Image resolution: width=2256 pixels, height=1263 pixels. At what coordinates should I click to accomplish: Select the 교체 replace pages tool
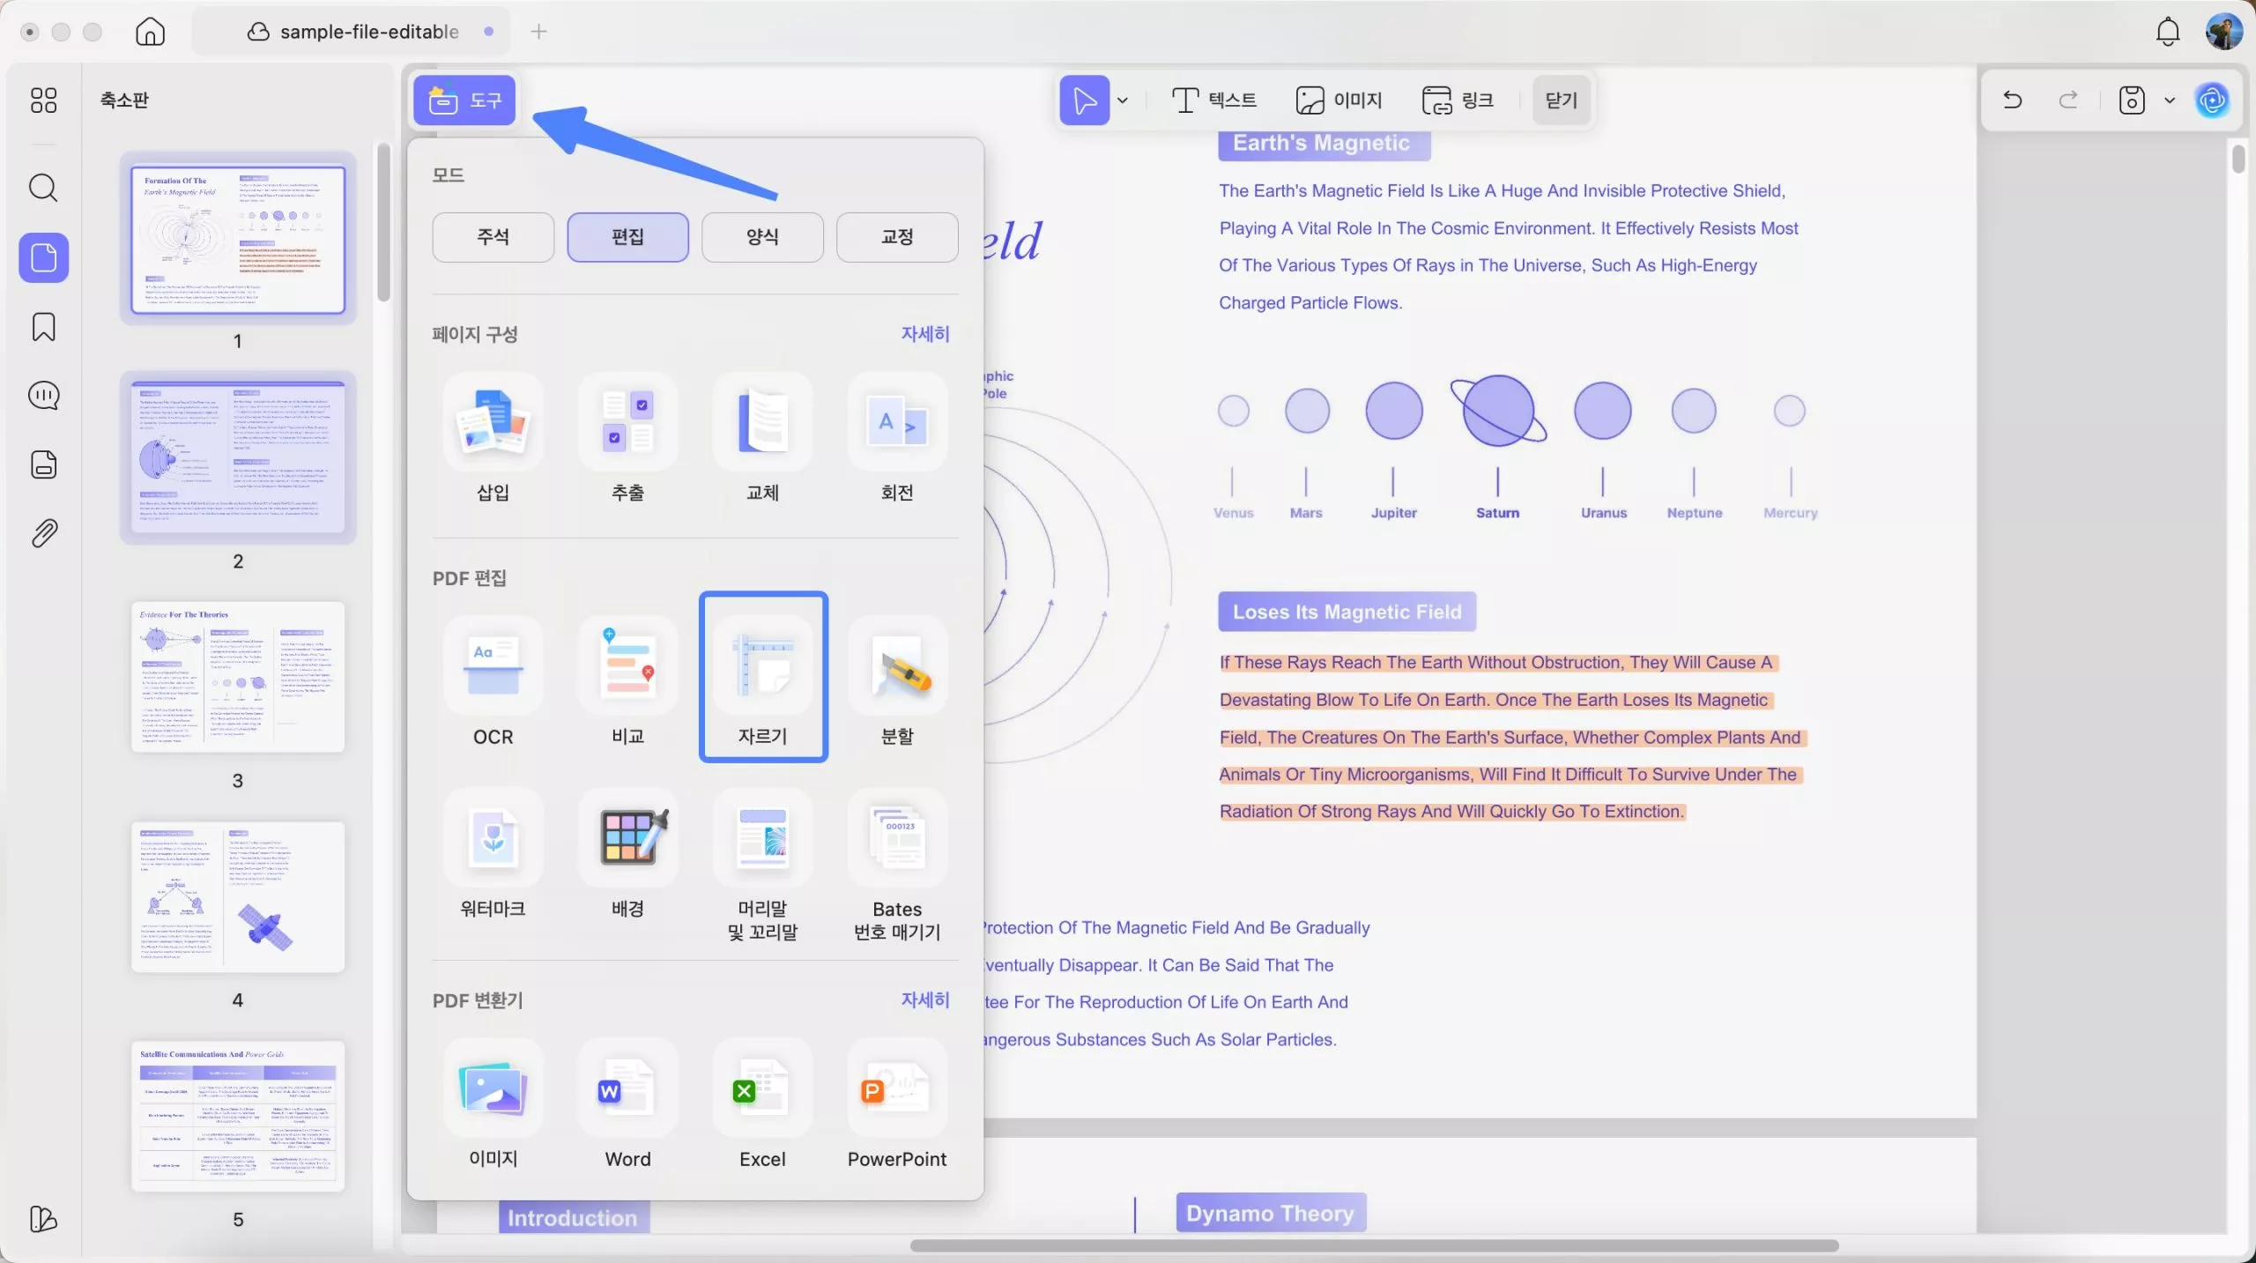(762, 438)
